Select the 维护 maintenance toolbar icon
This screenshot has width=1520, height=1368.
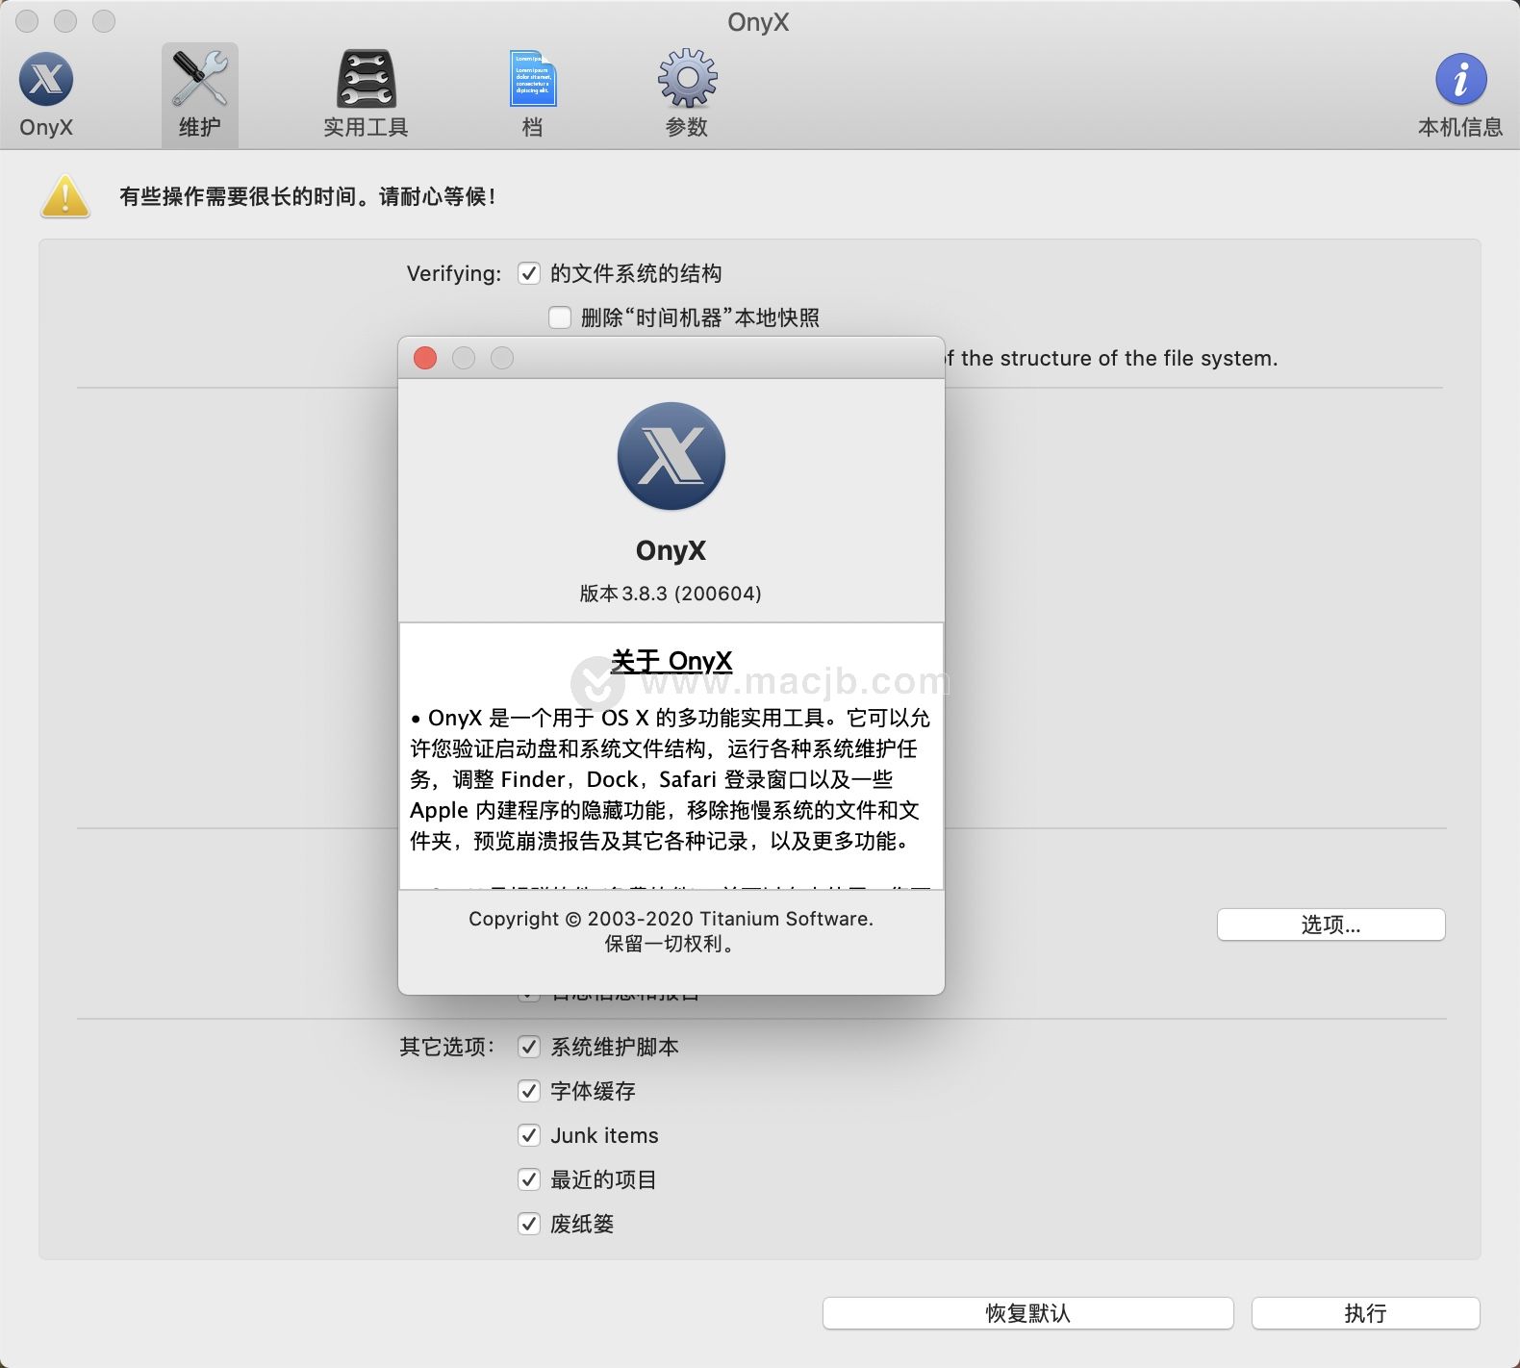coord(200,94)
